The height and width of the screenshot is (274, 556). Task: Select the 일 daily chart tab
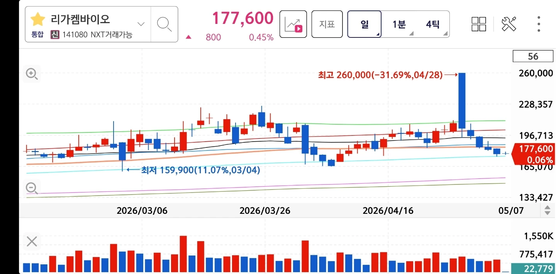pyautogui.click(x=364, y=24)
